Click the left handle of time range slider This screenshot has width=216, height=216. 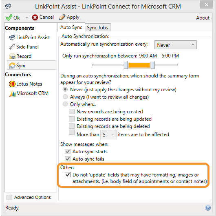pos(126,65)
